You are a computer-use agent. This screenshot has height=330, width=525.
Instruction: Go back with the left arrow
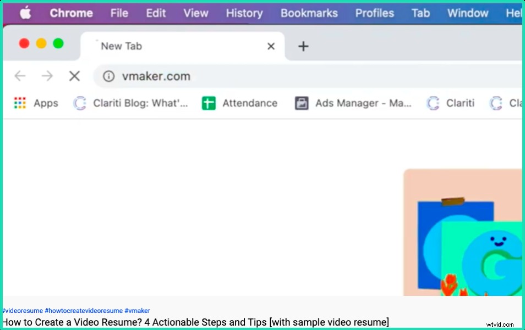click(20, 76)
